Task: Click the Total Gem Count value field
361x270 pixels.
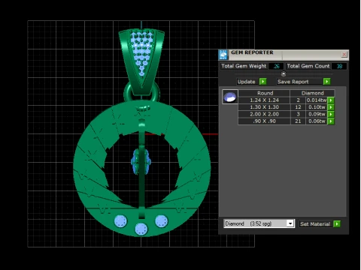Action: (x=339, y=66)
